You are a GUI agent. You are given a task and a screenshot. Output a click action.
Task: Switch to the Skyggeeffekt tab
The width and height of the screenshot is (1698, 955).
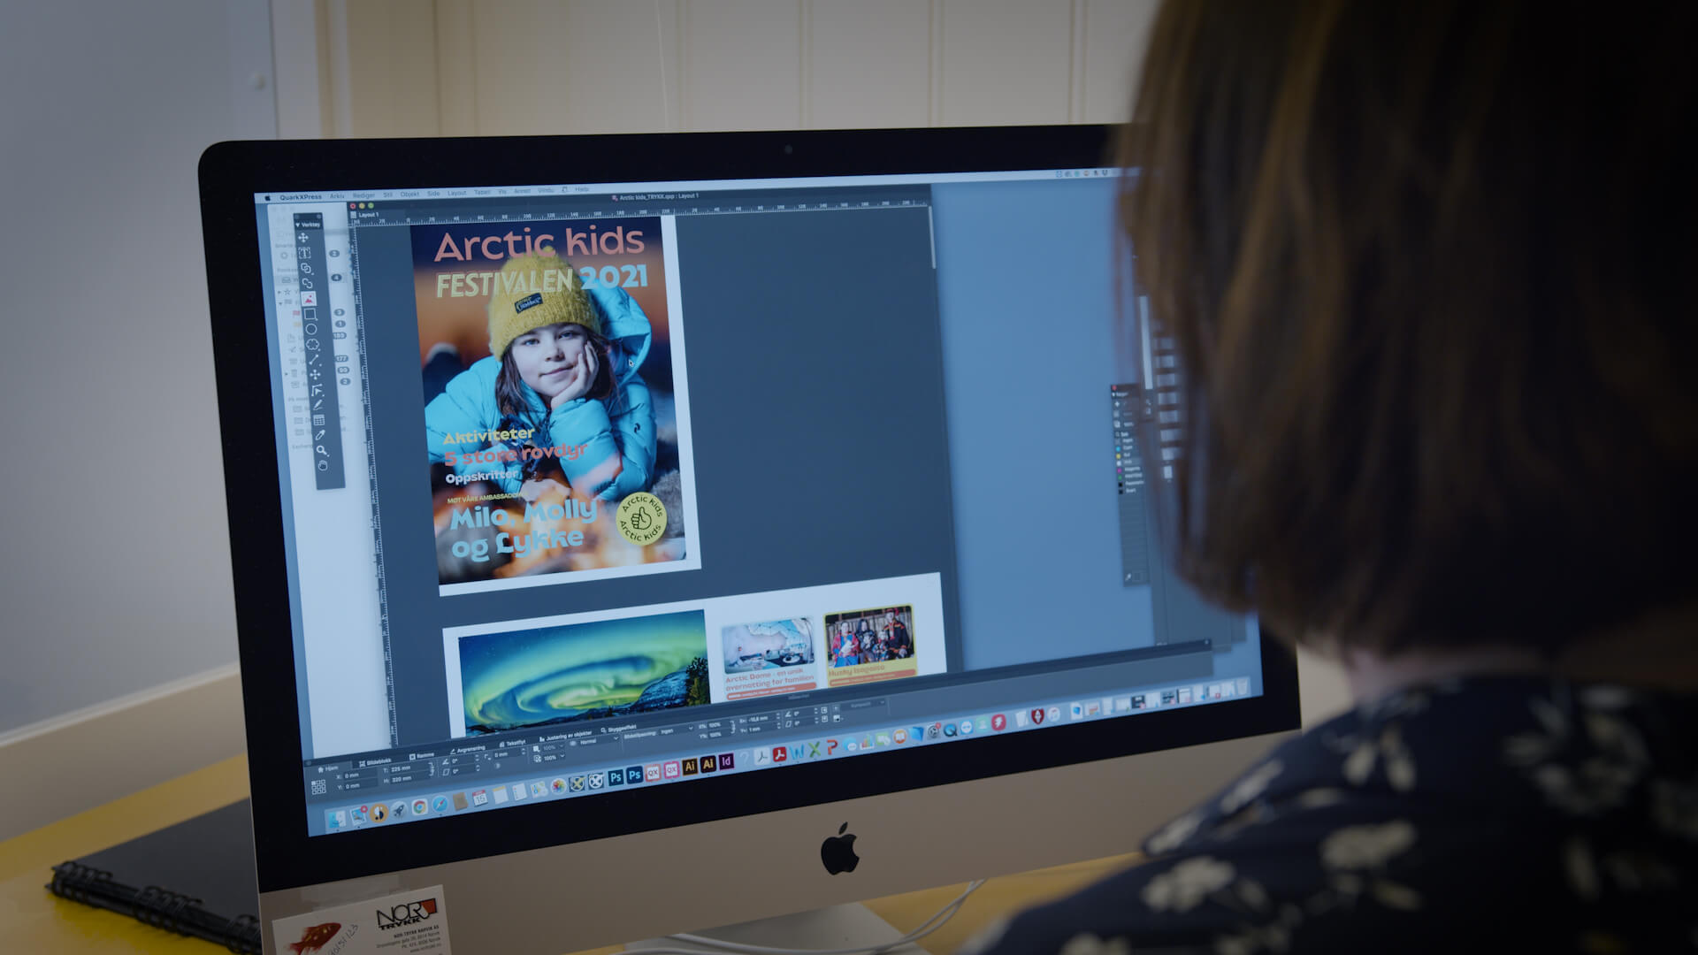click(x=619, y=729)
